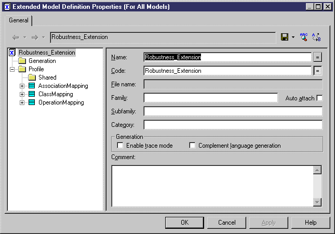Select the Profile folder icon

(22, 69)
